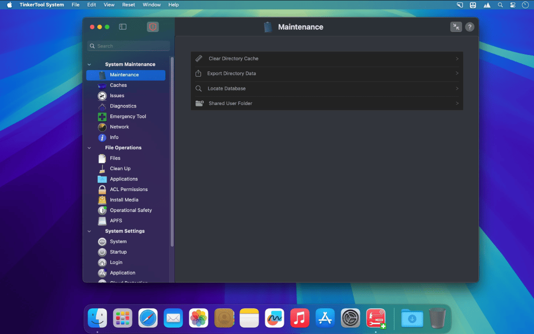Image resolution: width=534 pixels, height=334 pixels.
Task: Click the ACL Permissions padlock icon
Action: (x=102, y=190)
